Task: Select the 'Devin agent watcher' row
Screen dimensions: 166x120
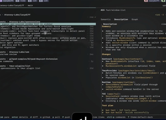Action: 48,43
